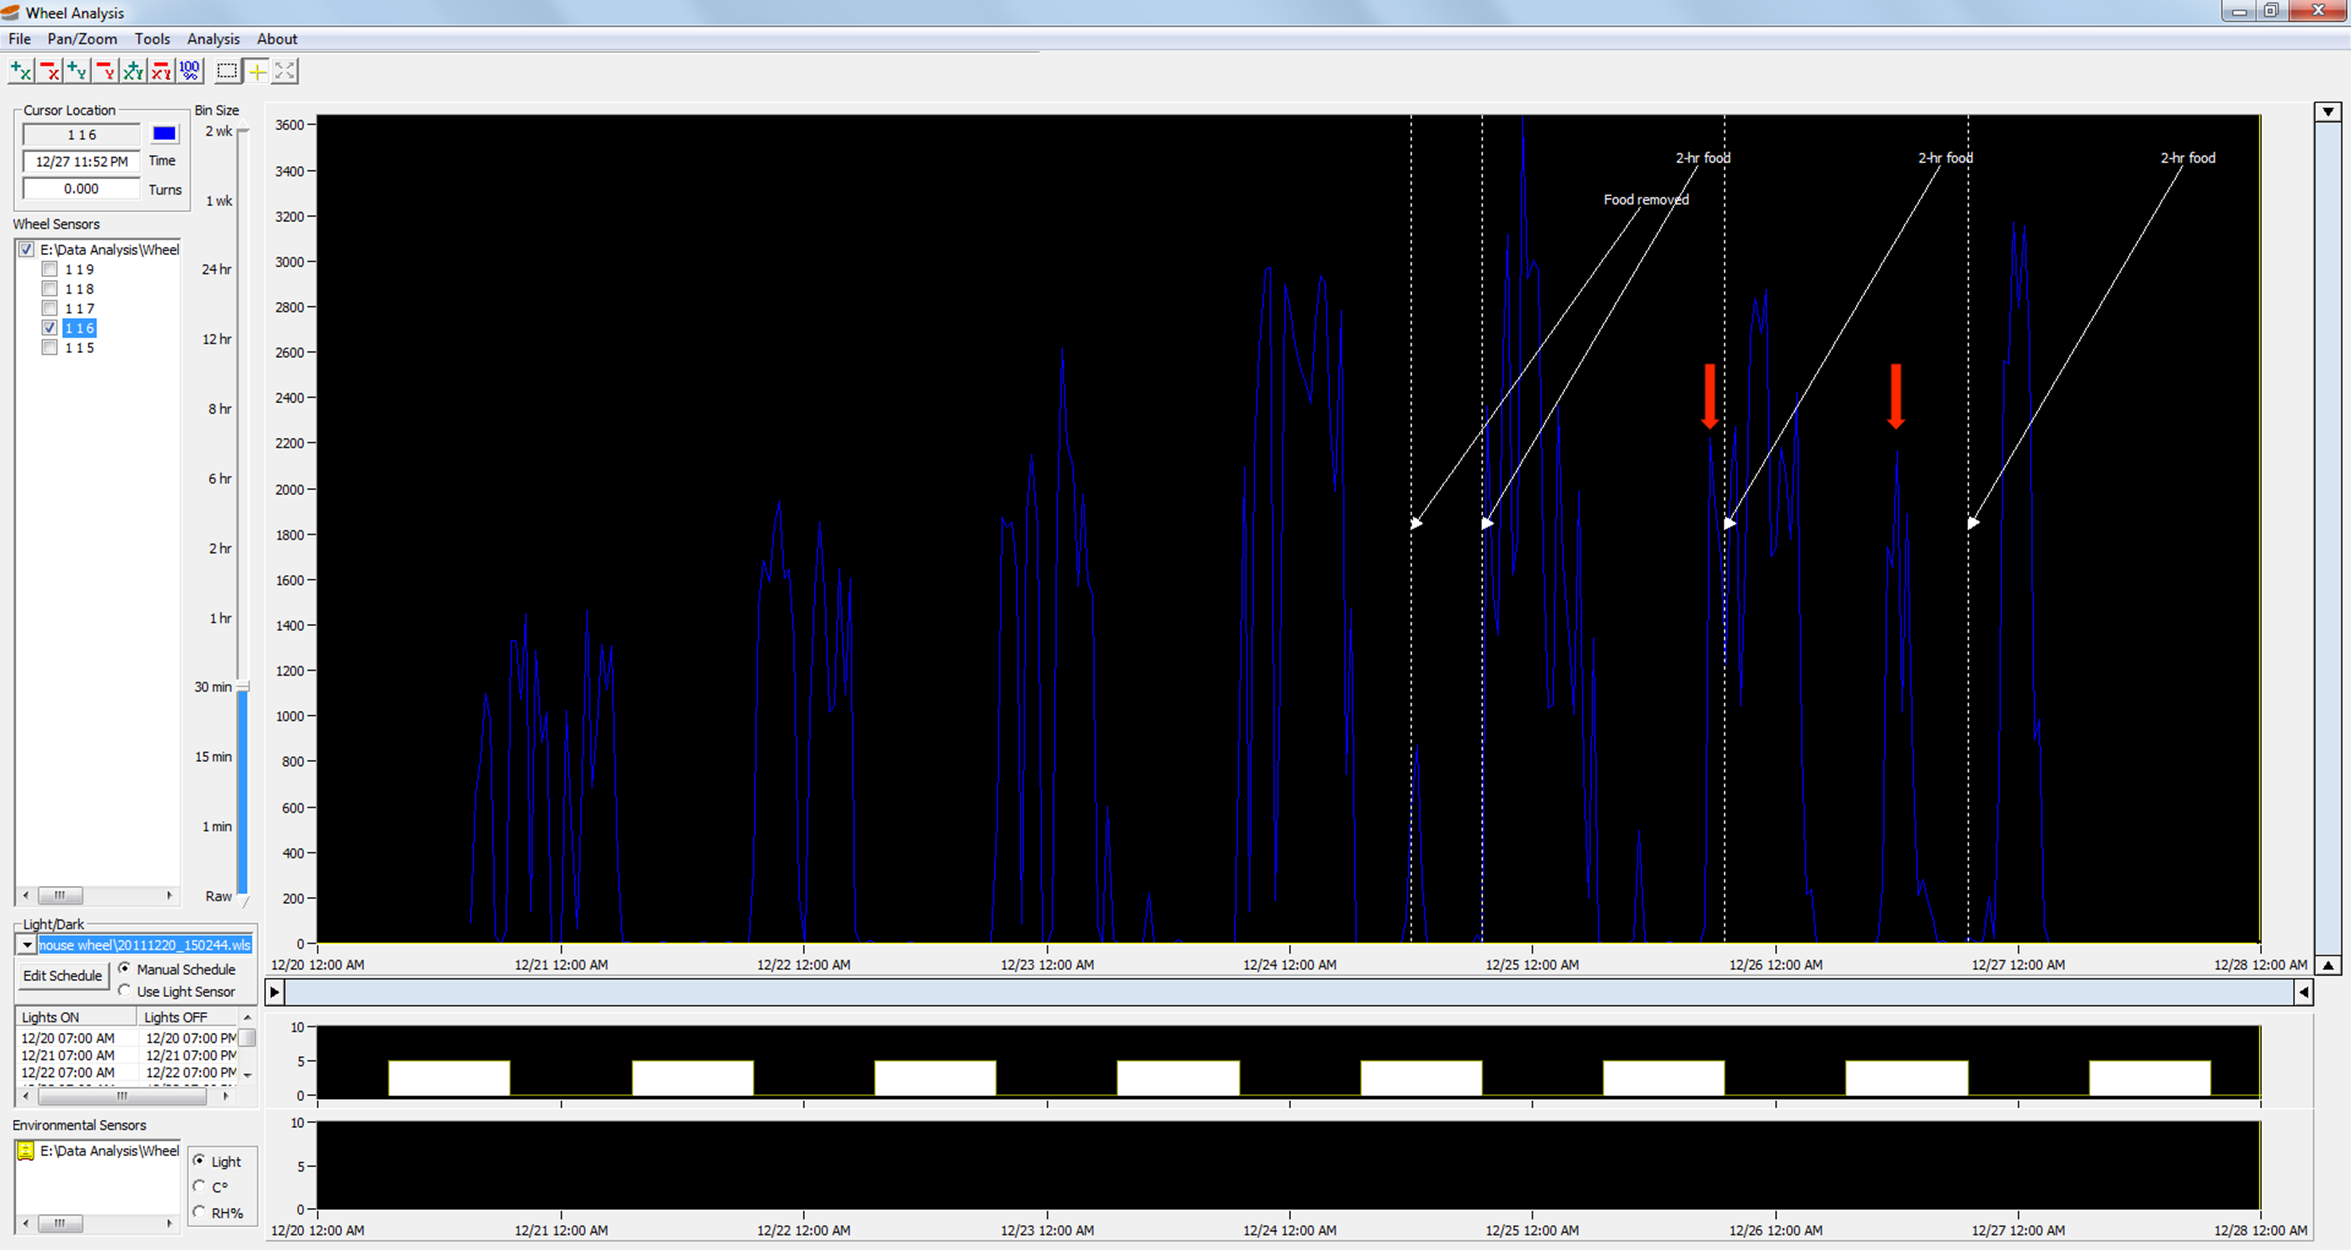Viewport: 2351px width, 1250px height.
Task: Click the Turns value field
Action: point(81,189)
